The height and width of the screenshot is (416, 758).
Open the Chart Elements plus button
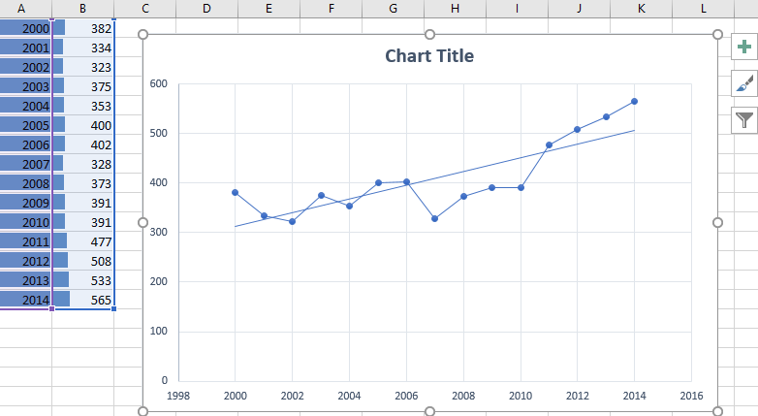[x=744, y=47]
